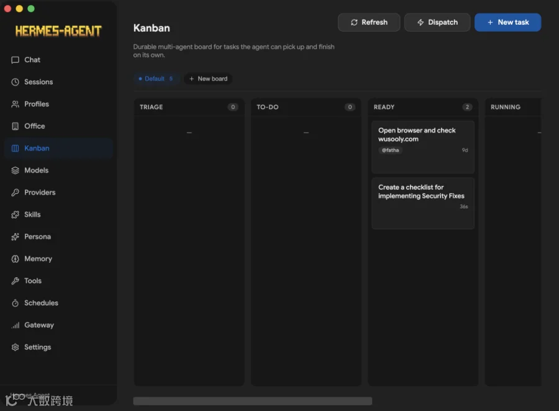Viewport: 559px width, 411px height.
Task: Click the Gateway signal bars icon
Action: [15, 325]
